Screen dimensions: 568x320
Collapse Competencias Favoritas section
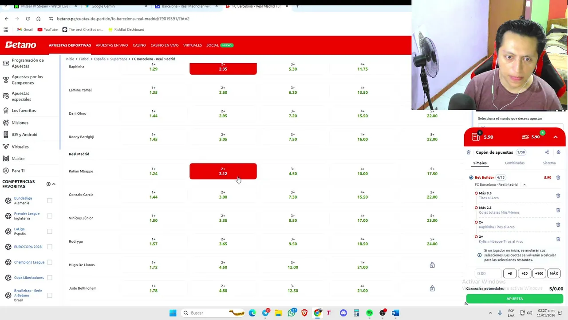pyautogui.click(x=54, y=184)
